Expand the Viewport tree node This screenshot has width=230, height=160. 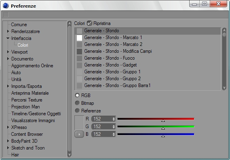[8, 52]
